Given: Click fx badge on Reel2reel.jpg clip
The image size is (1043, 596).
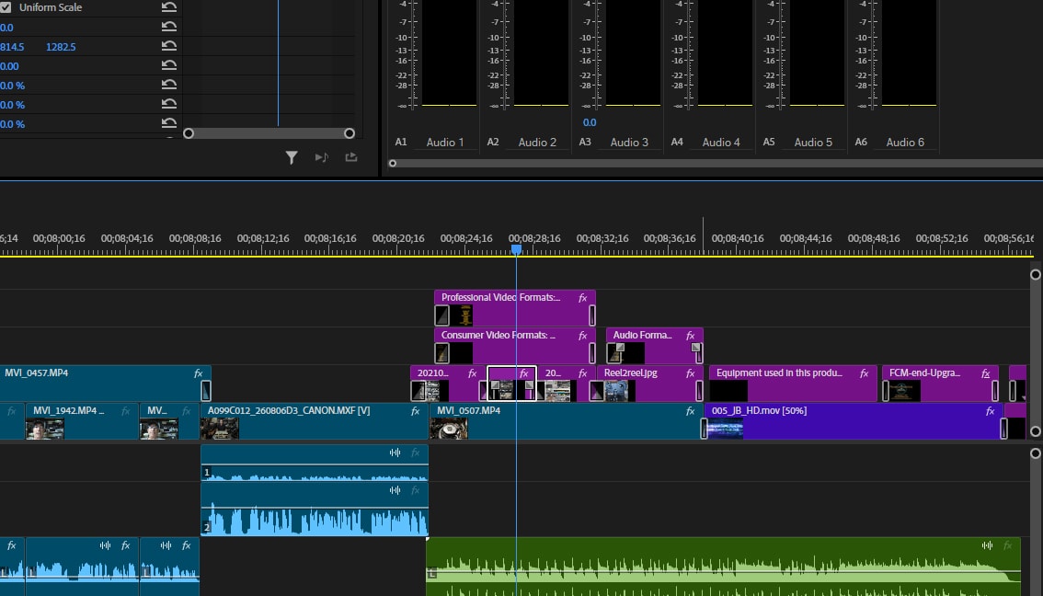Looking at the screenshot, I should point(691,373).
